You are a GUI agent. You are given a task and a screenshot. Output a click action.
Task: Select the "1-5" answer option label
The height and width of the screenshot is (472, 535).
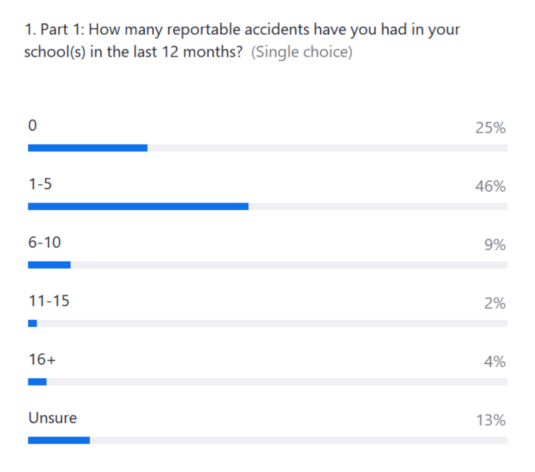click(40, 184)
